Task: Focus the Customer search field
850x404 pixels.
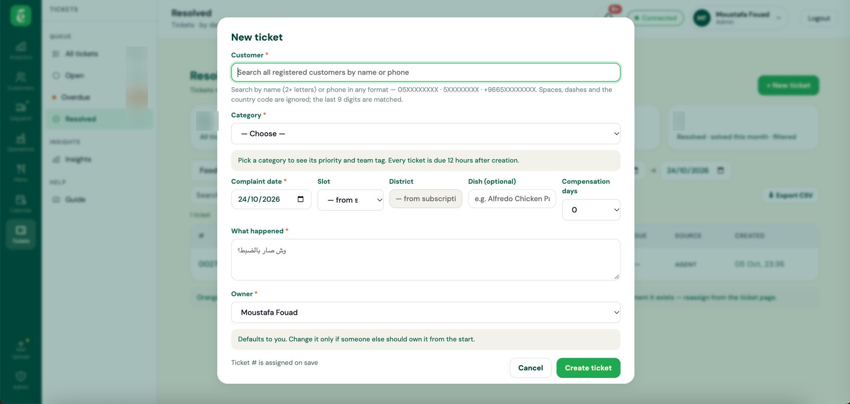Action: (425, 72)
